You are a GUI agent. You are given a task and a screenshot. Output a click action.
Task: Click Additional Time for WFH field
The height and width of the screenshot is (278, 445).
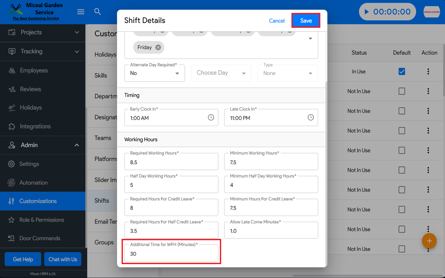pos(171,254)
